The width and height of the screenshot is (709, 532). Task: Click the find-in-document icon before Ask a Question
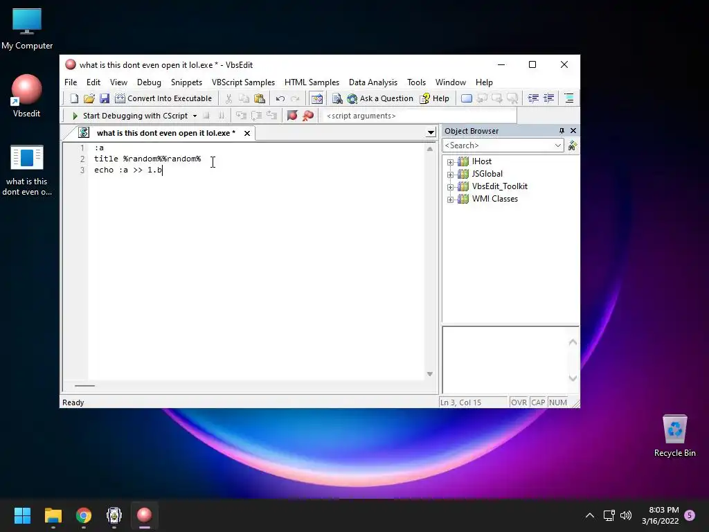tap(337, 98)
